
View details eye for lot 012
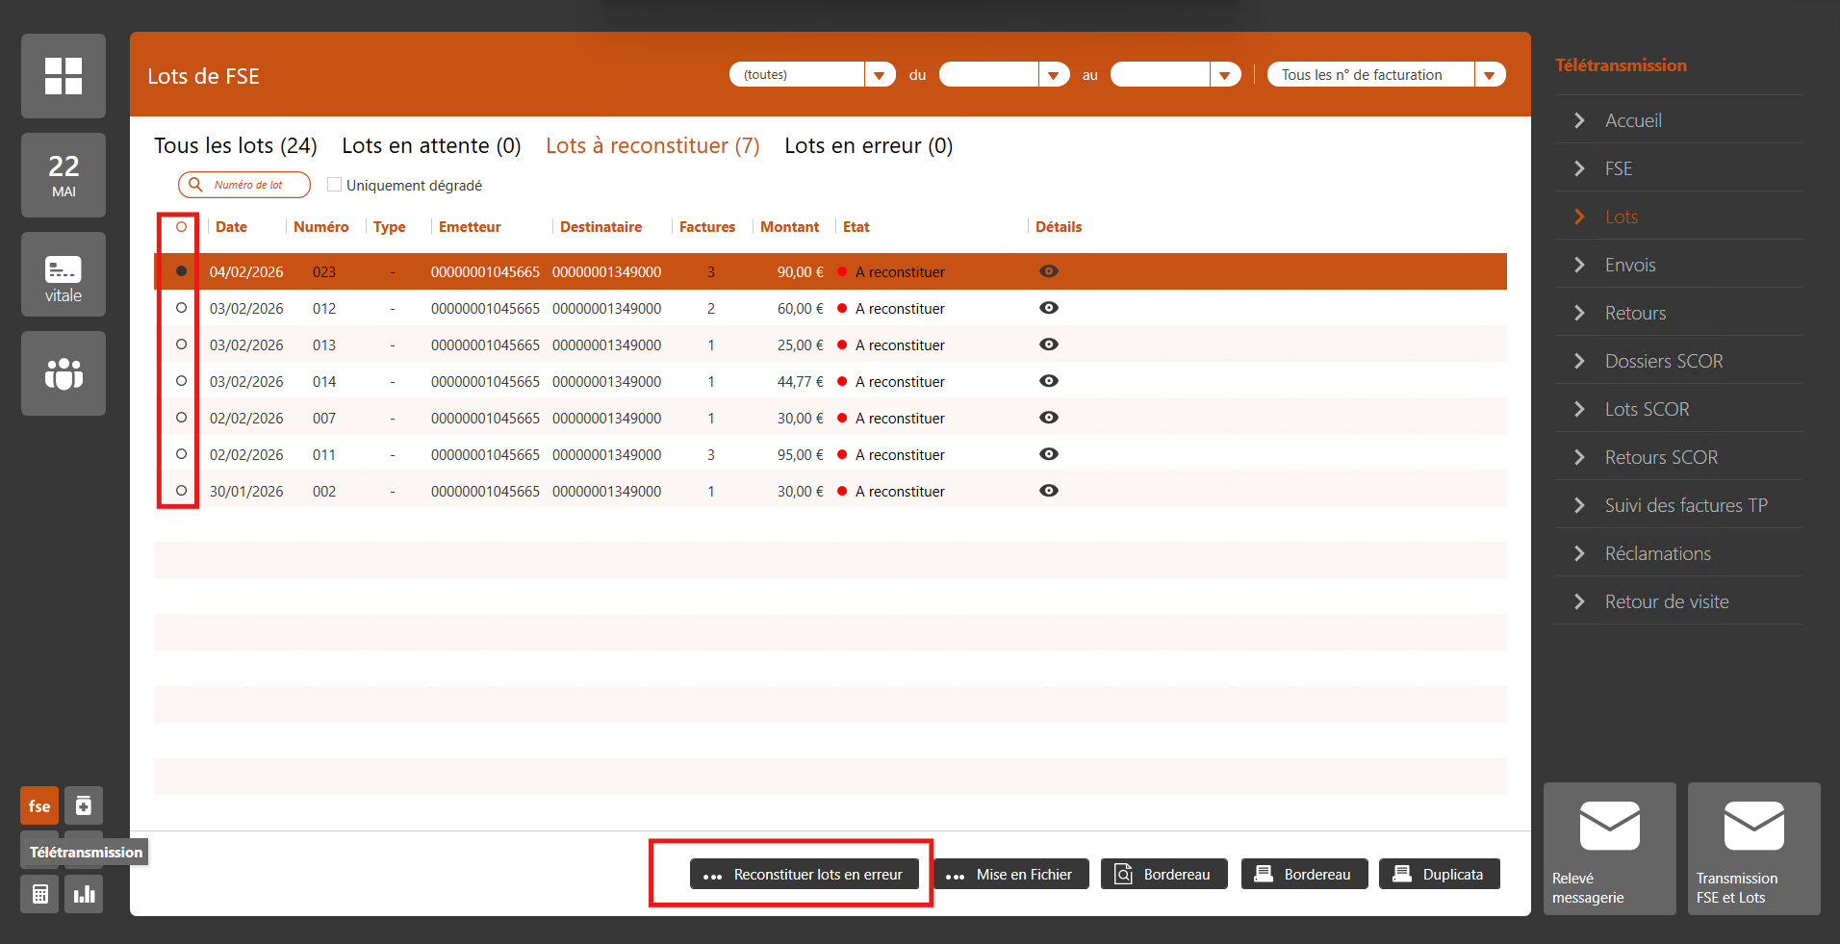click(x=1049, y=308)
